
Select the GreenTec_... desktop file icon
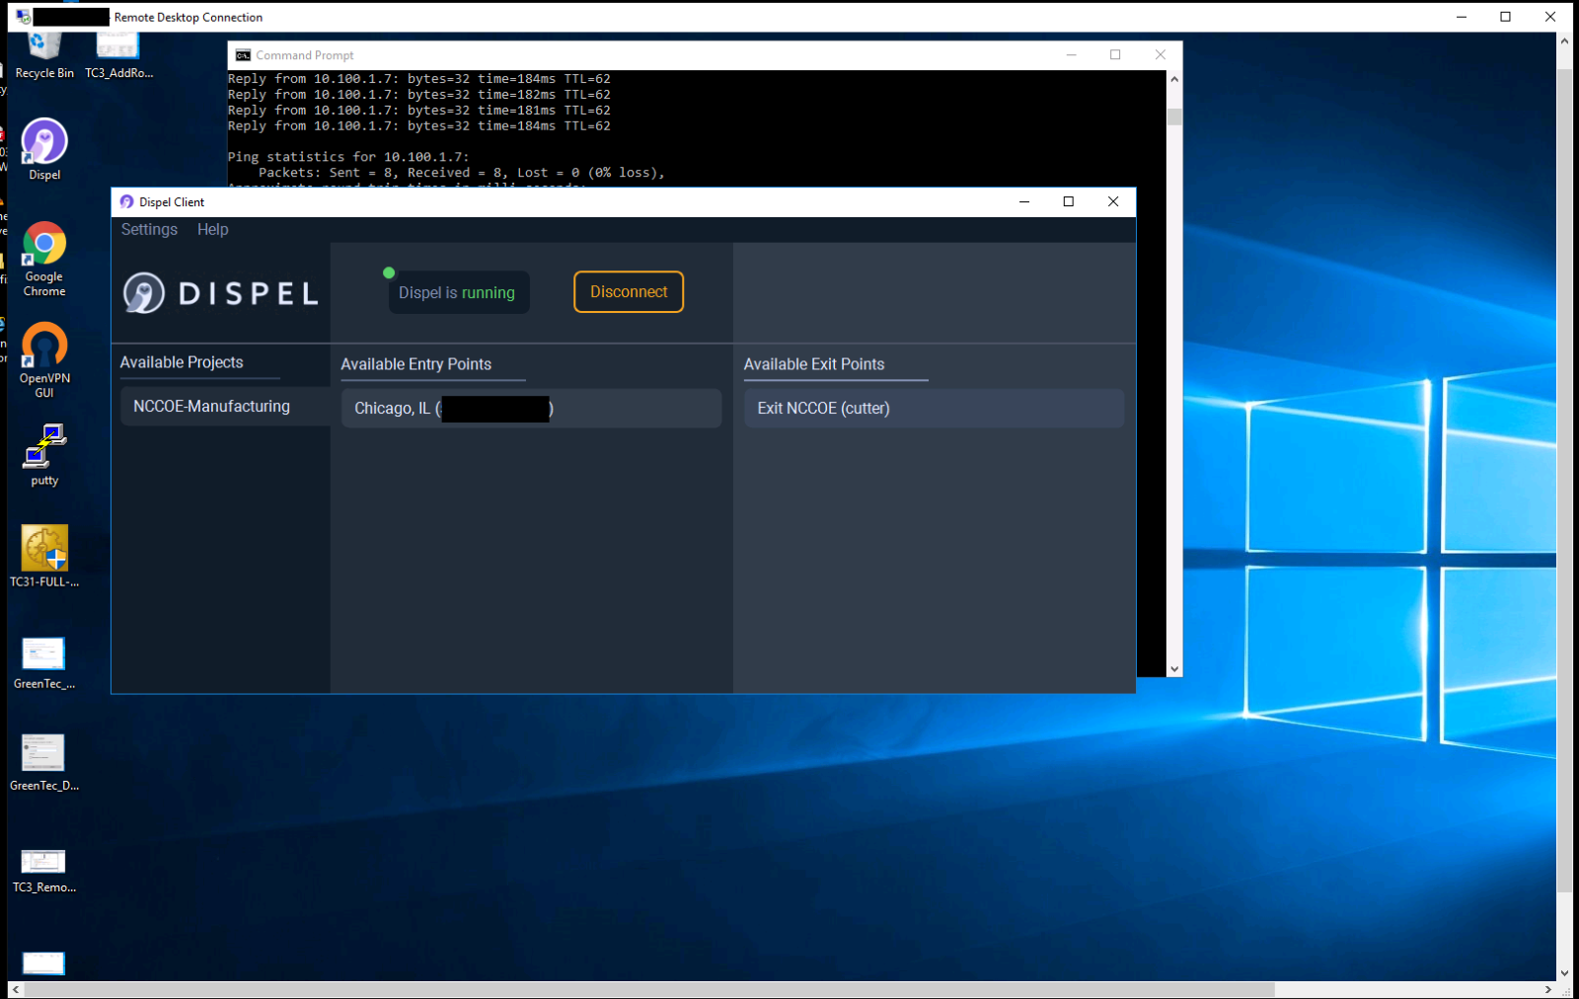[x=44, y=662]
